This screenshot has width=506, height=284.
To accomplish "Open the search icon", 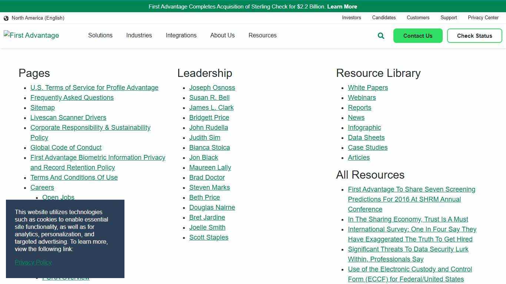I will [x=381, y=35].
